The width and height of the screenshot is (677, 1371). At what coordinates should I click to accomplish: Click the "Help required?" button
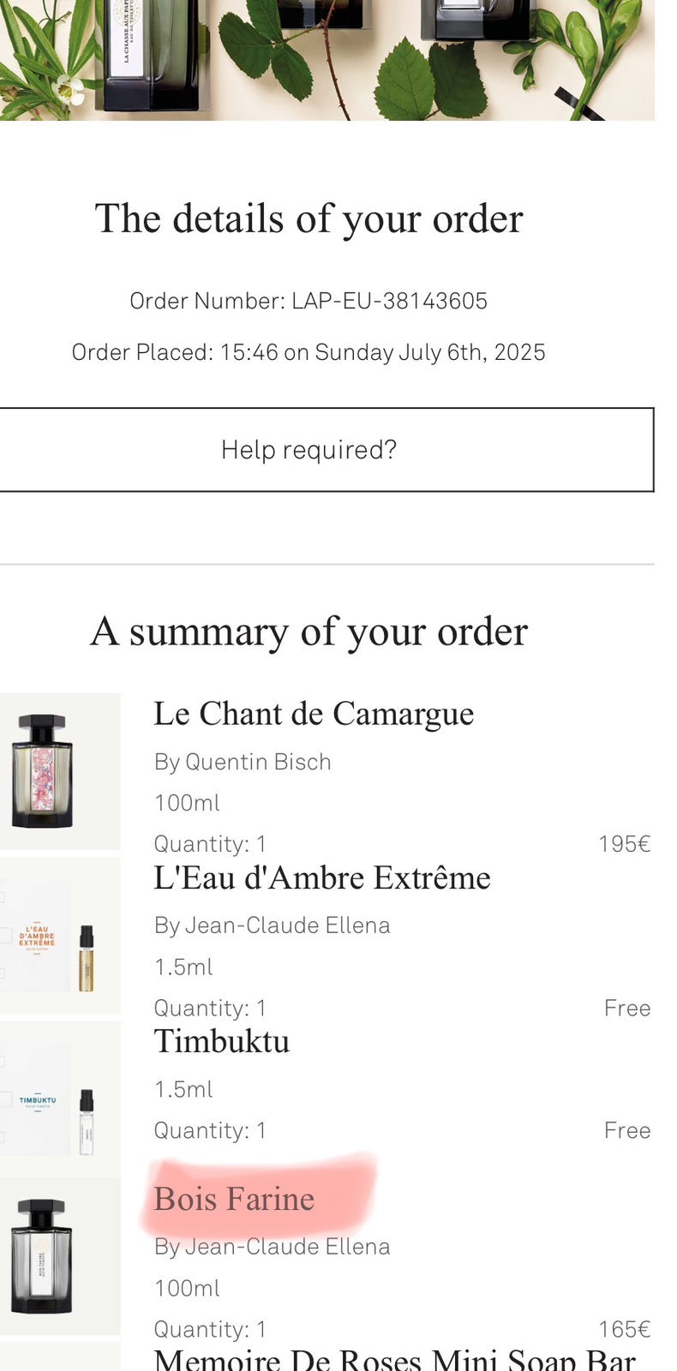(x=309, y=450)
